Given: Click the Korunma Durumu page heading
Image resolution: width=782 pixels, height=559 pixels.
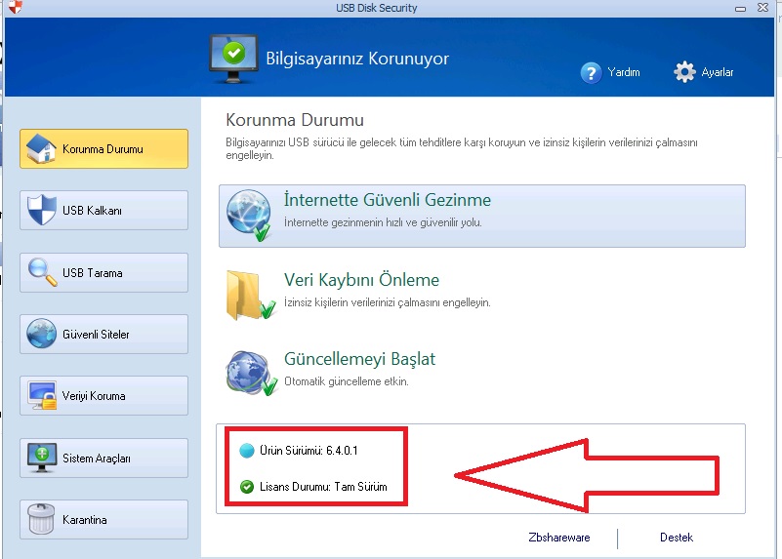Looking at the screenshot, I should (295, 120).
